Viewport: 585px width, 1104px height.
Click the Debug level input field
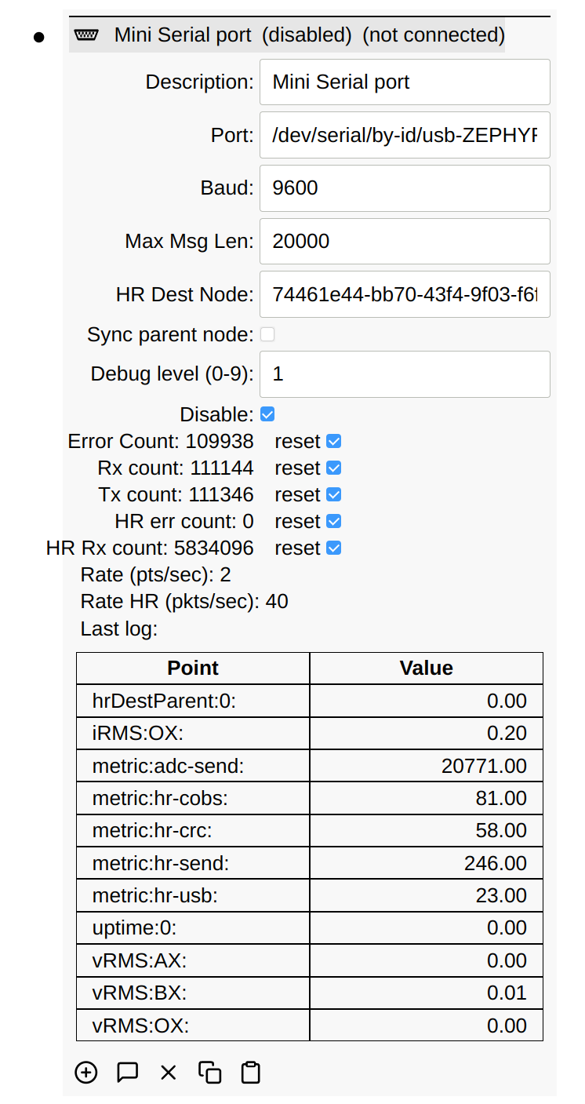[405, 374]
